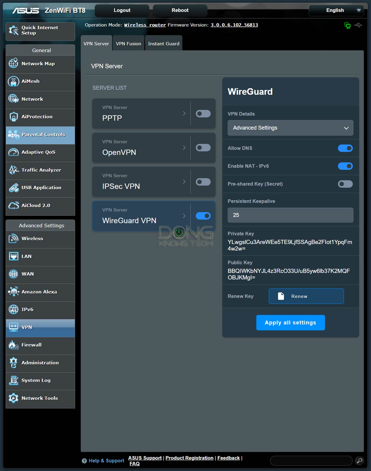Enable the IPSec VPN server toggle
371x471 pixels.
click(203, 182)
